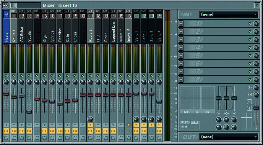Image resolution: width=263 pixels, height=145 pixels.
Task: Click the Send 4 volume fader handle
Action: (x=159, y=101)
